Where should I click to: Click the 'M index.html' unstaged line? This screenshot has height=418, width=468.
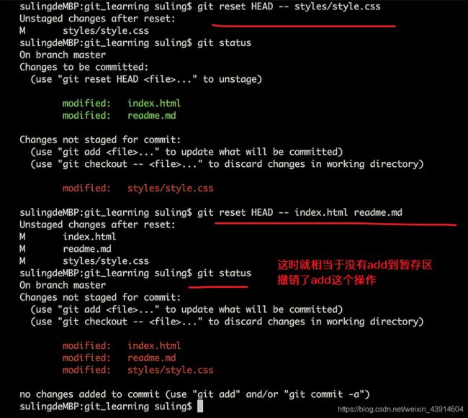pos(68,237)
